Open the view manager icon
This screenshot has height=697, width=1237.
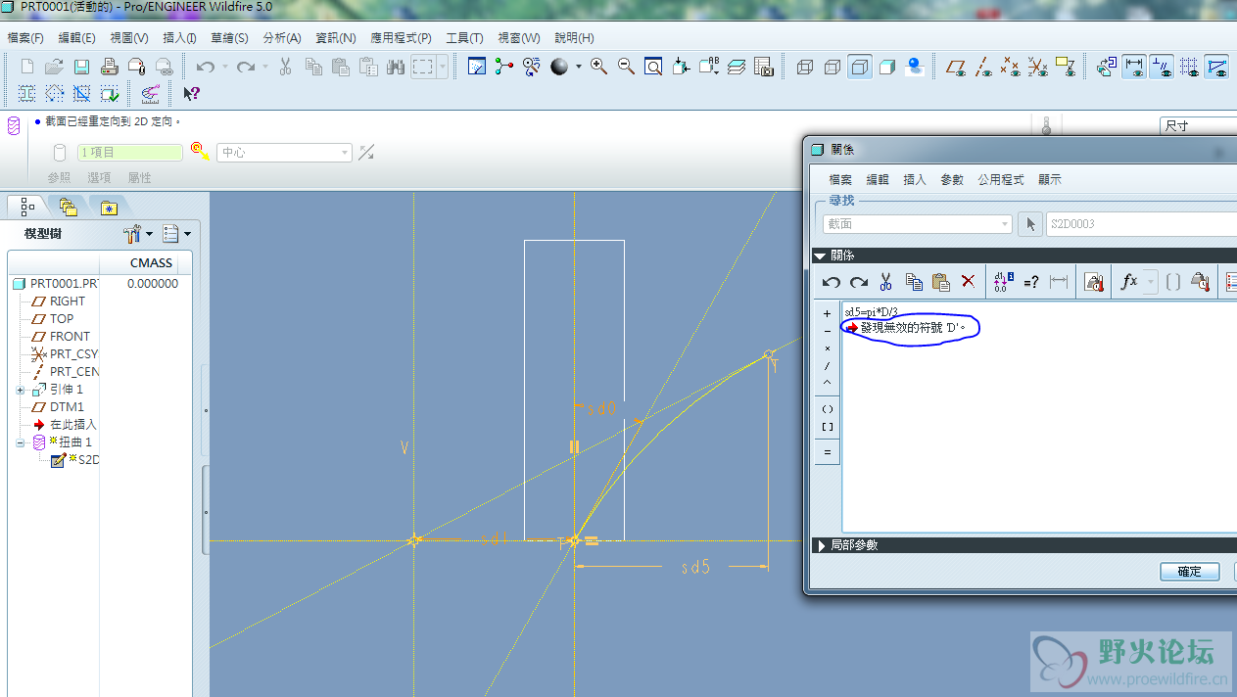click(764, 67)
